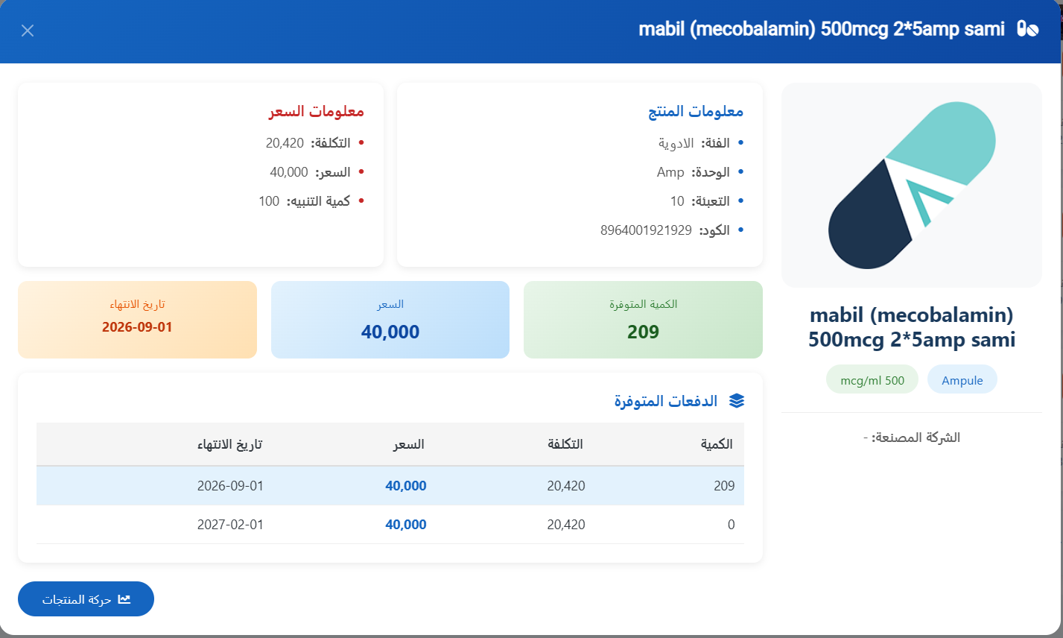Click the الوحدة value Amp

tap(670, 172)
